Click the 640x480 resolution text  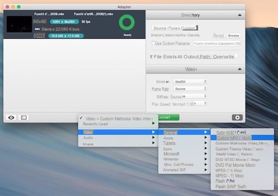coord(40,21)
